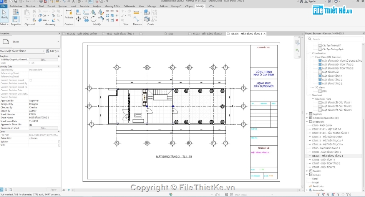This screenshot has width=365, height=197.
Task: Collapse the Graphics properties section
Action: (x=58, y=56)
